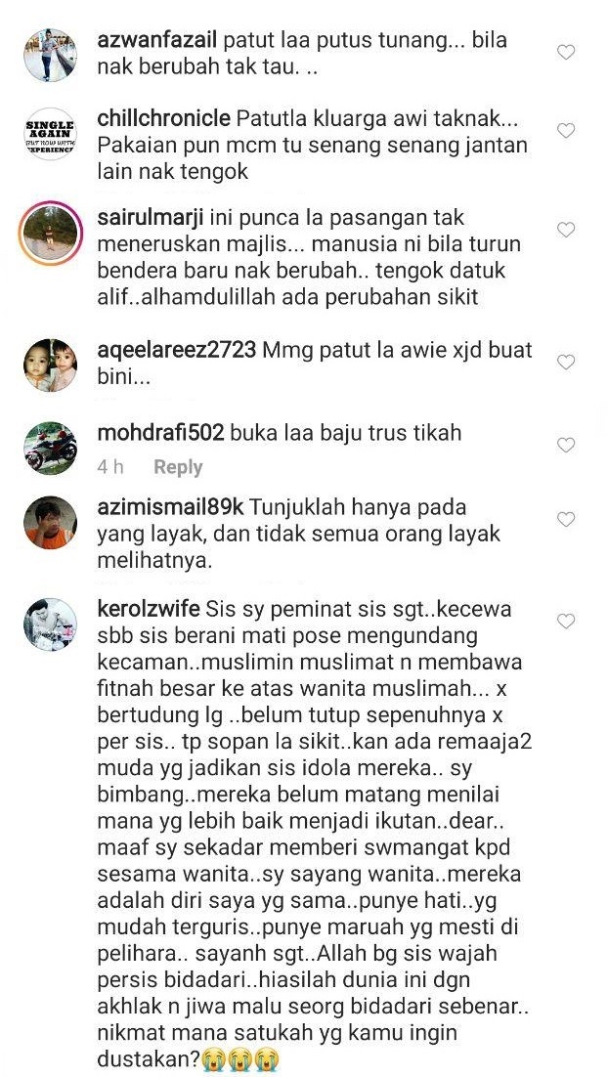
Task: Tap heart next to chillchronicle's comment
Action: pyautogui.click(x=565, y=131)
